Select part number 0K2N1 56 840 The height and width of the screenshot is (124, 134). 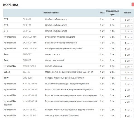(x=30, y=115)
